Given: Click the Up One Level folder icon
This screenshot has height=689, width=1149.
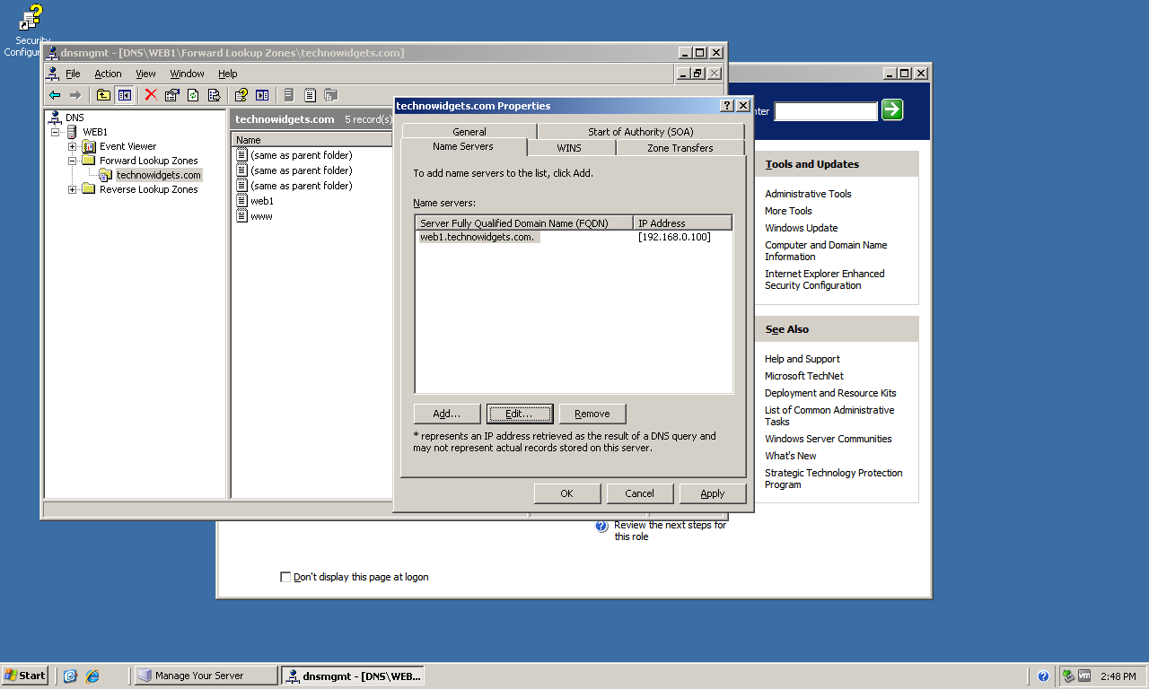Looking at the screenshot, I should coord(103,95).
